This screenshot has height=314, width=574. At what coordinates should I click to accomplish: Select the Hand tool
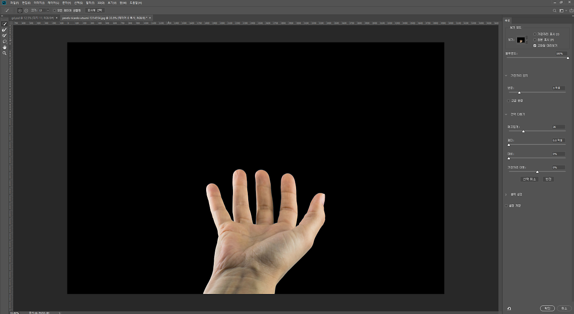click(x=5, y=47)
